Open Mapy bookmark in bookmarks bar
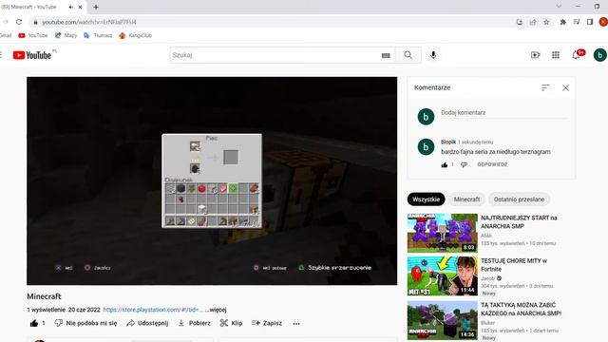The image size is (608, 342). click(66, 35)
